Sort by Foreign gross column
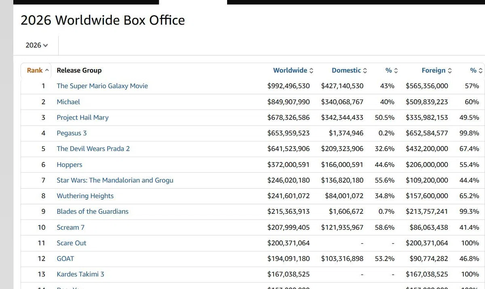 pos(436,70)
